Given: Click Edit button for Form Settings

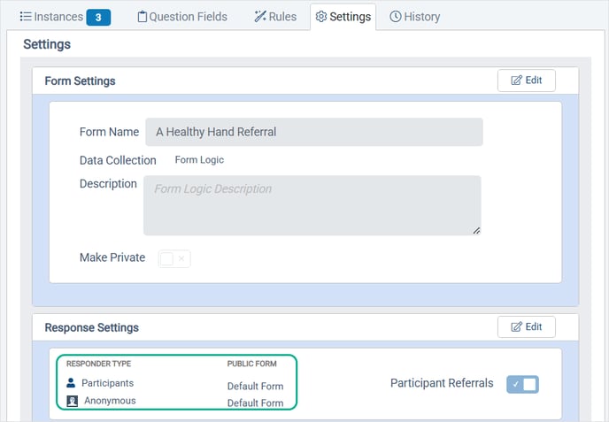Looking at the screenshot, I should coord(527,81).
